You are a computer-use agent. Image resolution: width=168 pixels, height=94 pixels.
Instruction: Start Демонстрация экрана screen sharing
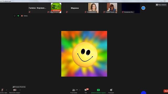[x=98, y=91]
